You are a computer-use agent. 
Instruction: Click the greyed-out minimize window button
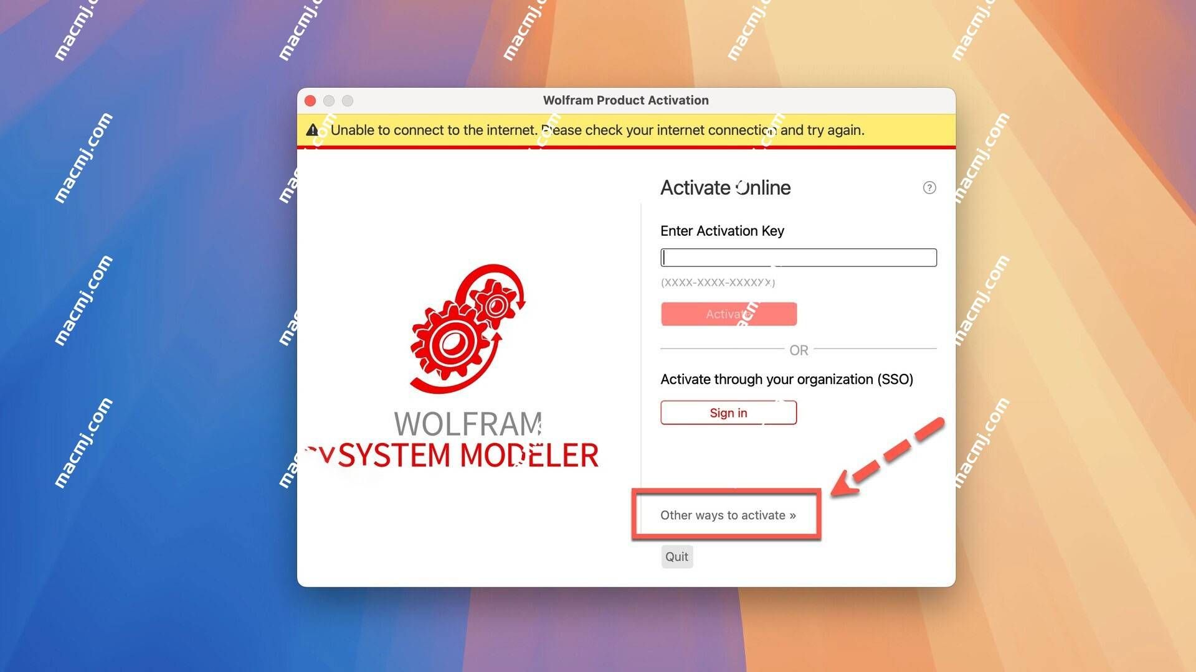(x=329, y=101)
